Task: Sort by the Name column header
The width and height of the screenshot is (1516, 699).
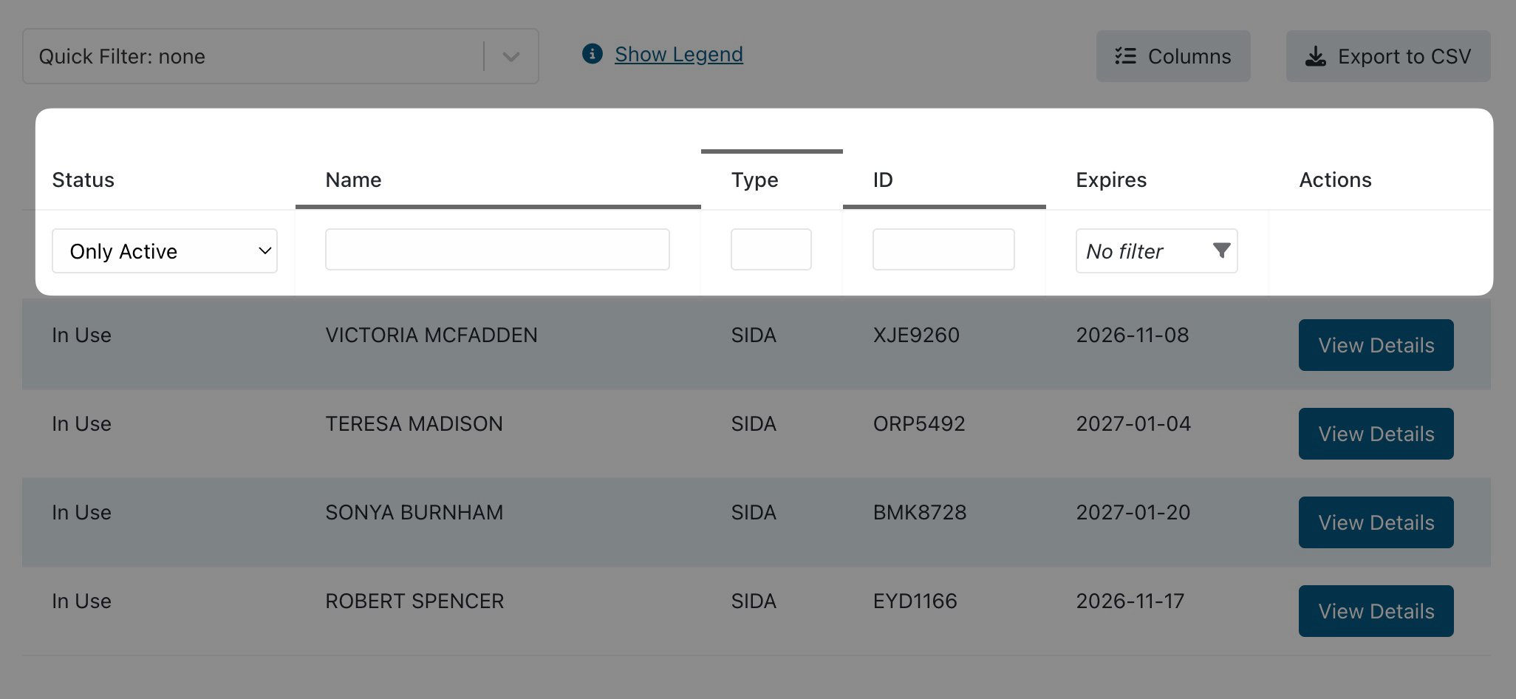Action: (x=353, y=180)
